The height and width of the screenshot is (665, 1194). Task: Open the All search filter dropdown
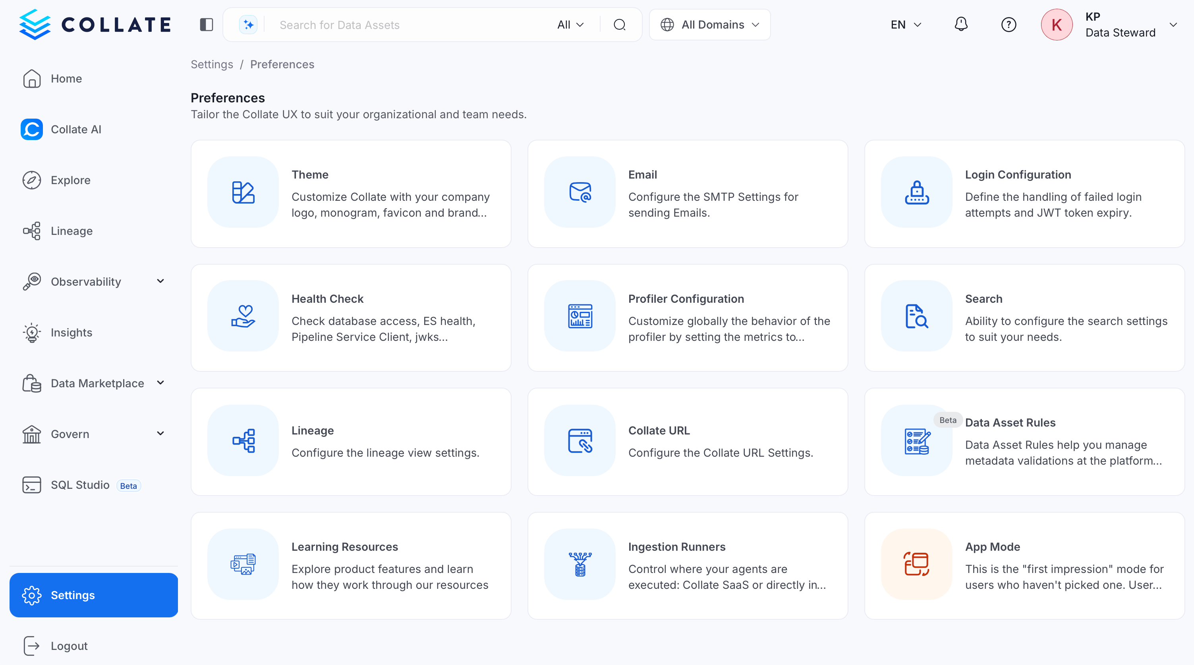click(570, 25)
